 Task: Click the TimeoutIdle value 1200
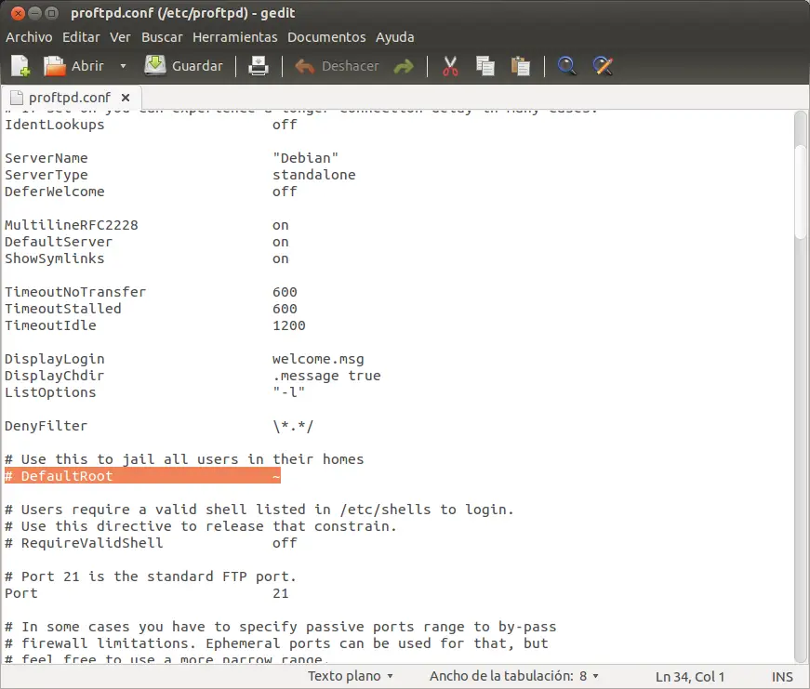coord(289,325)
